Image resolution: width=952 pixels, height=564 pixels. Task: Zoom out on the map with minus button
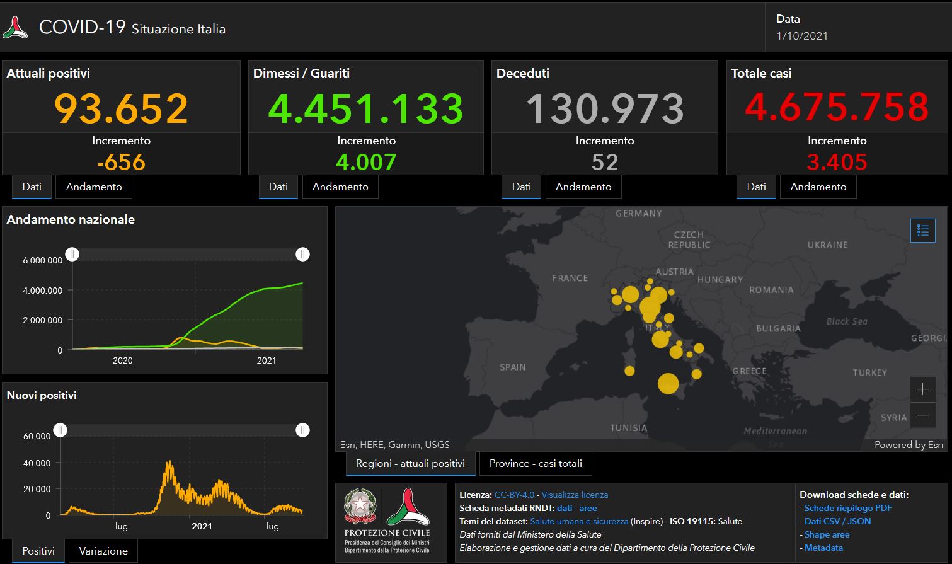coord(922,415)
